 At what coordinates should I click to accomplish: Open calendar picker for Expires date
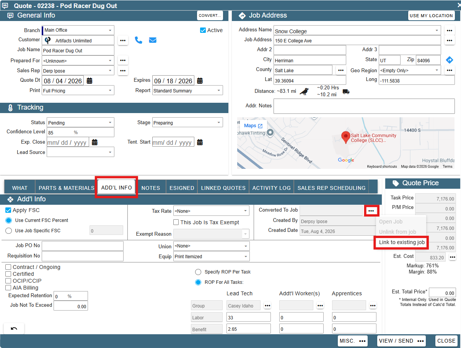[200, 81]
